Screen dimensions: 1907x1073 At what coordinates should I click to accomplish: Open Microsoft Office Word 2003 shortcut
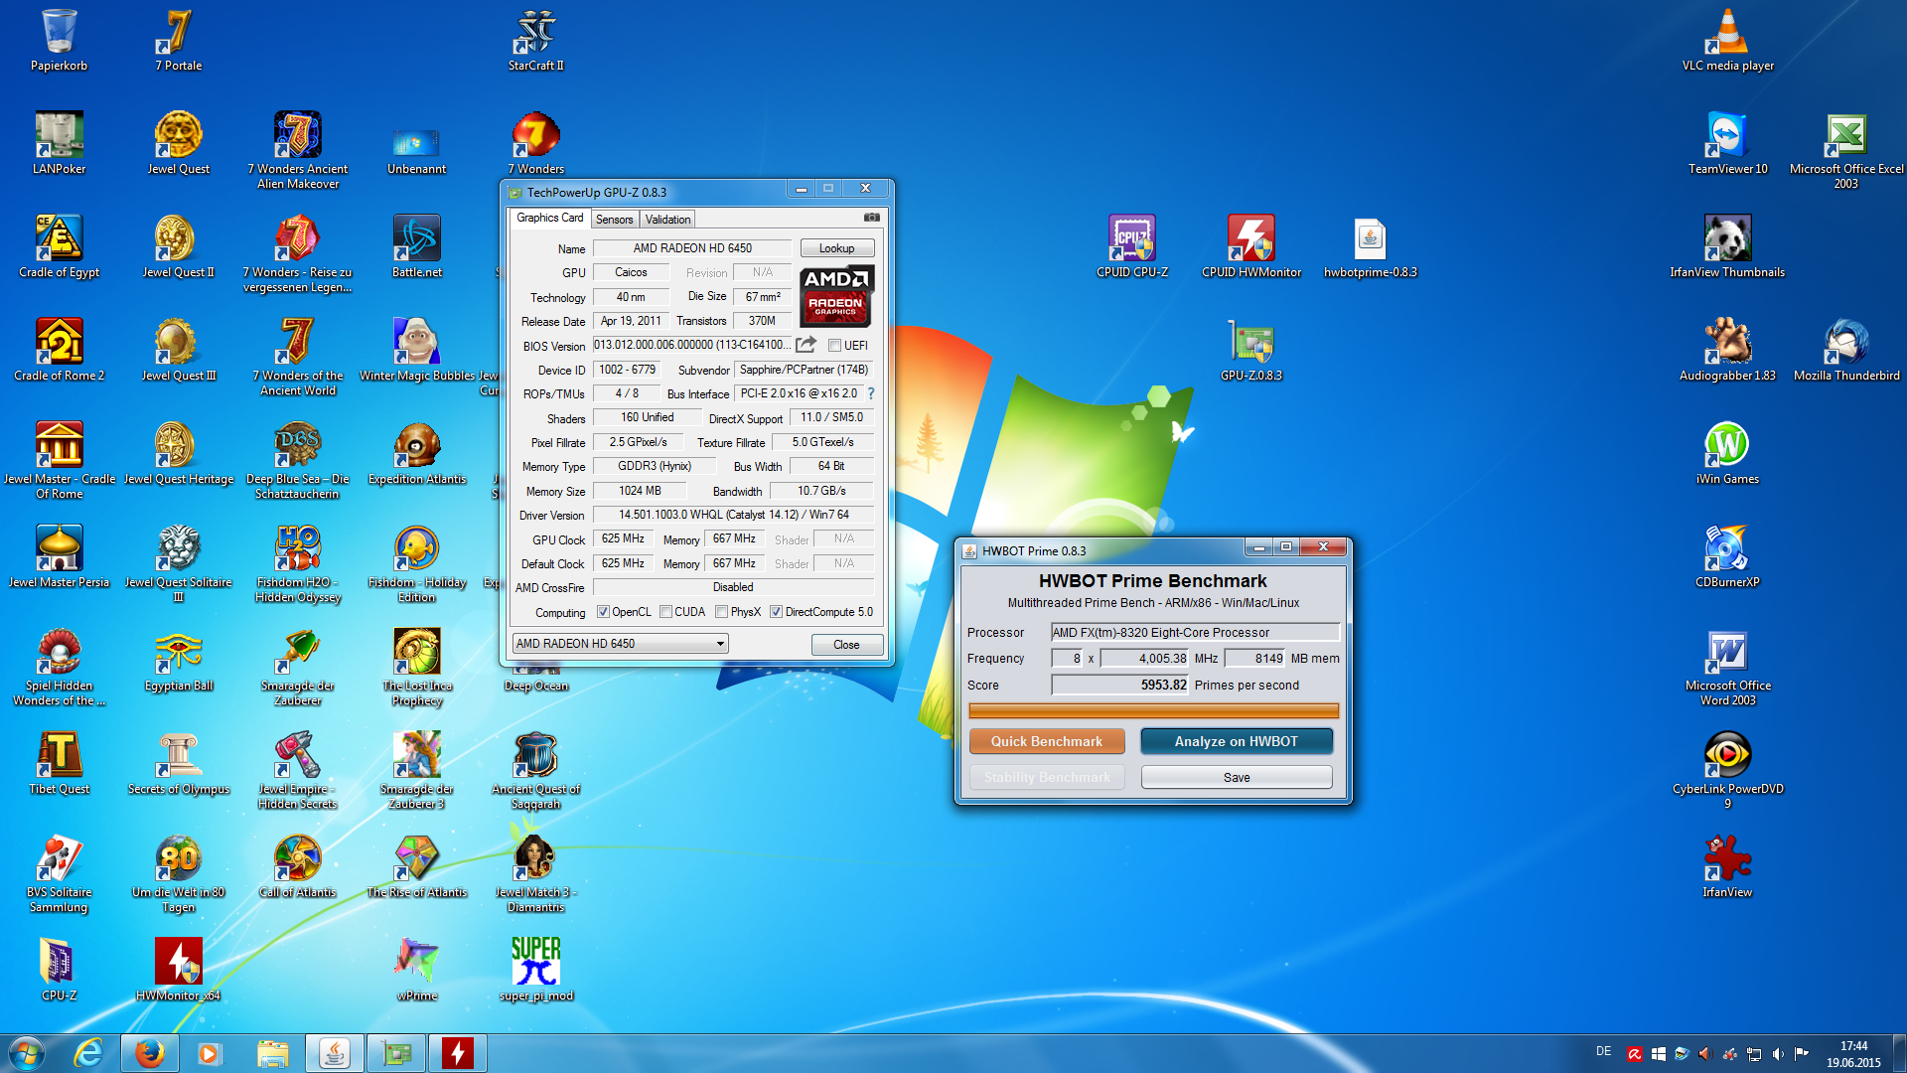pyautogui.click(x=1728, y=666)
